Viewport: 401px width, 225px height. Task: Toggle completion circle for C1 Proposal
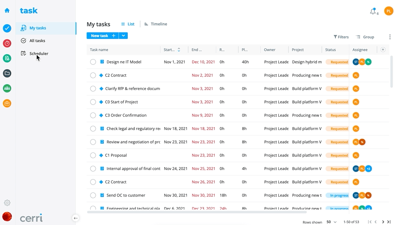click(93, 155)
